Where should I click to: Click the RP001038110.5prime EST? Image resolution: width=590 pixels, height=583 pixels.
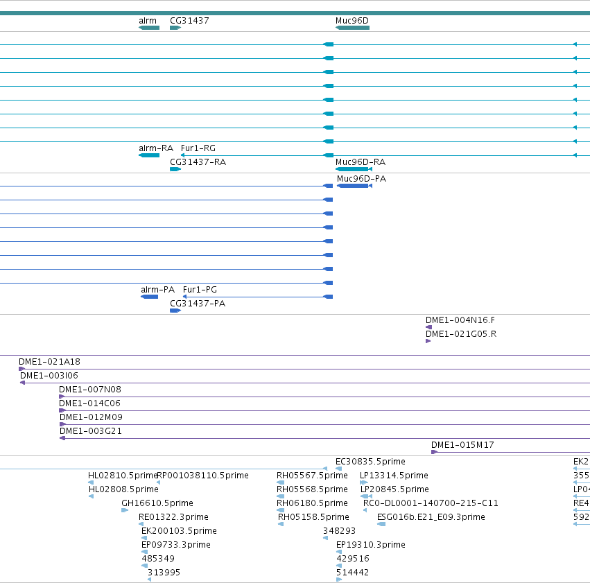(158, 482)
